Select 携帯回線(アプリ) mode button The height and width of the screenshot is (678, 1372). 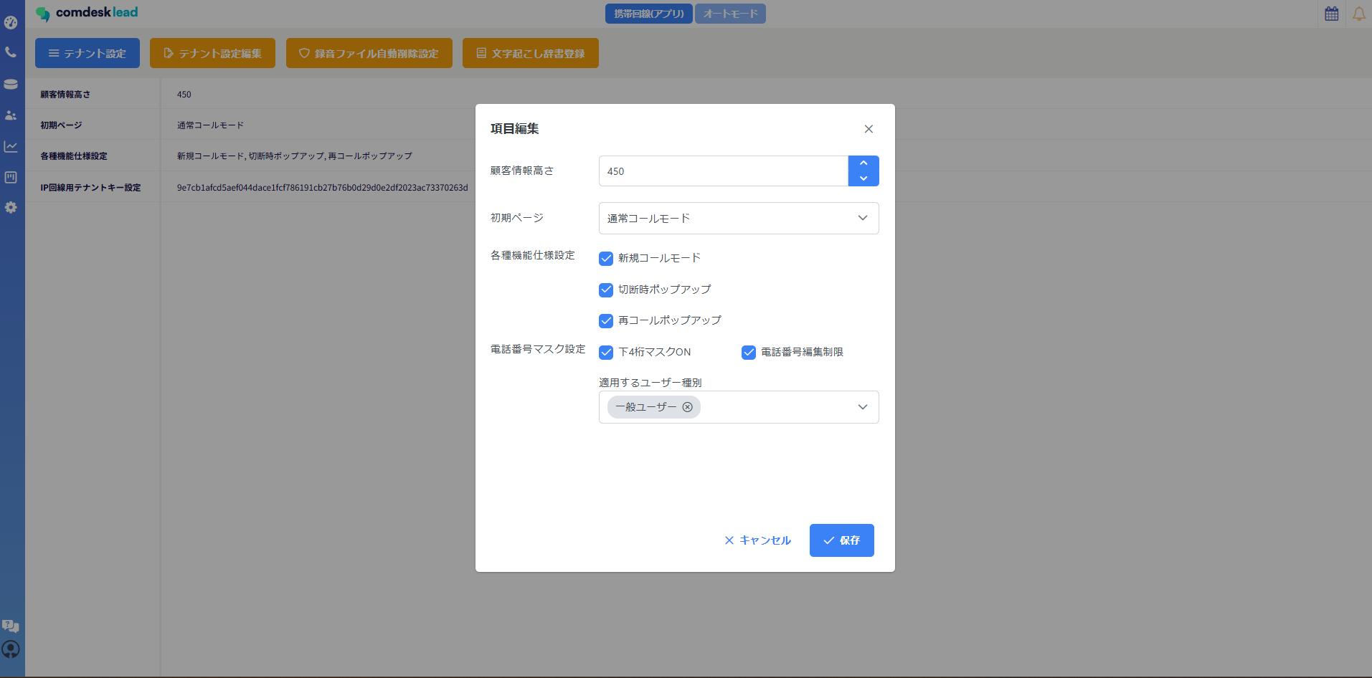coord(649,14)
